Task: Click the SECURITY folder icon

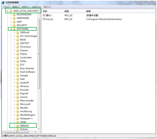Action: (14, 25)
